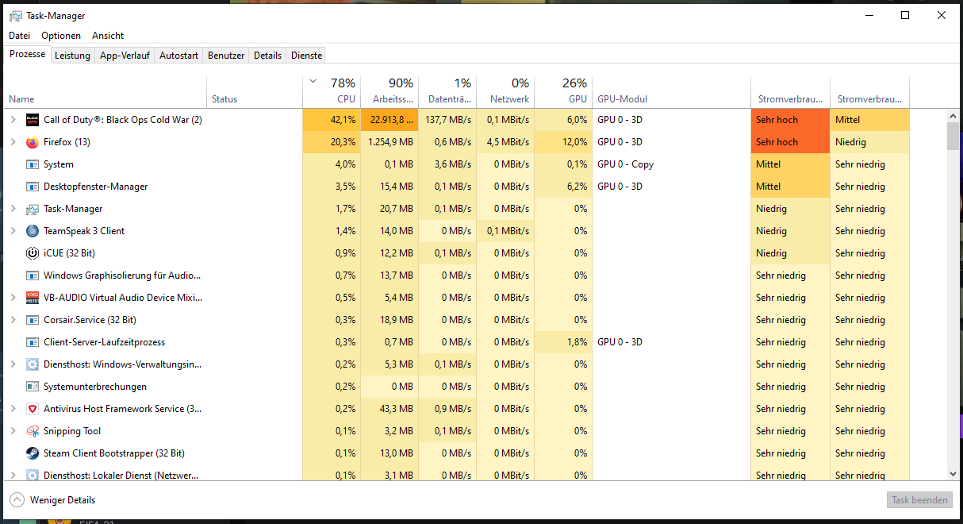Sort by Name column header
The width and height of the screenshot is (963, 524).
coord(105,91)
